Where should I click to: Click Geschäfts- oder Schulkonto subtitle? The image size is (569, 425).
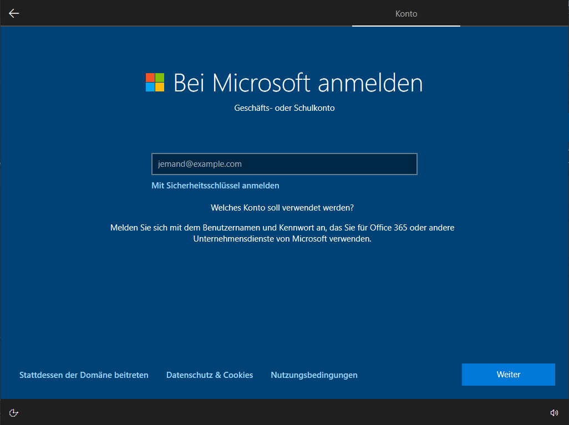pos(284,108)
